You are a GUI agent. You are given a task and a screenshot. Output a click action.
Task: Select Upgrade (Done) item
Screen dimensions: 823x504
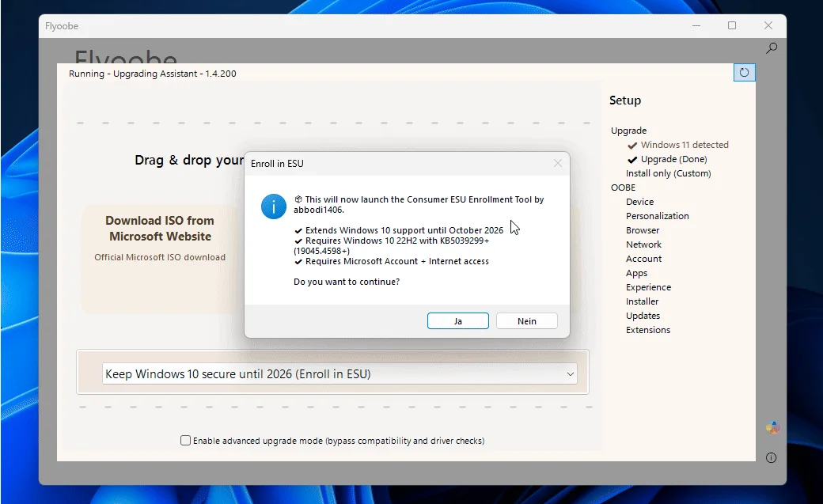(x=673, y=158)
